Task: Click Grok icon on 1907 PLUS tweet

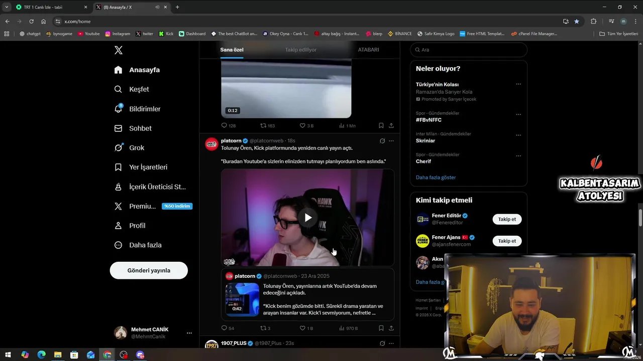Action: 382,343
